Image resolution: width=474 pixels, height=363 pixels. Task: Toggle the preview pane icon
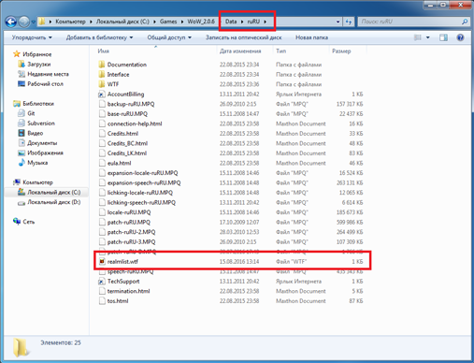443,37
